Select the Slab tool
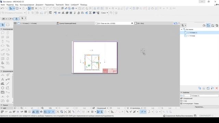The height and width of the screenshot is (123, 219). [x=3, y=46]
